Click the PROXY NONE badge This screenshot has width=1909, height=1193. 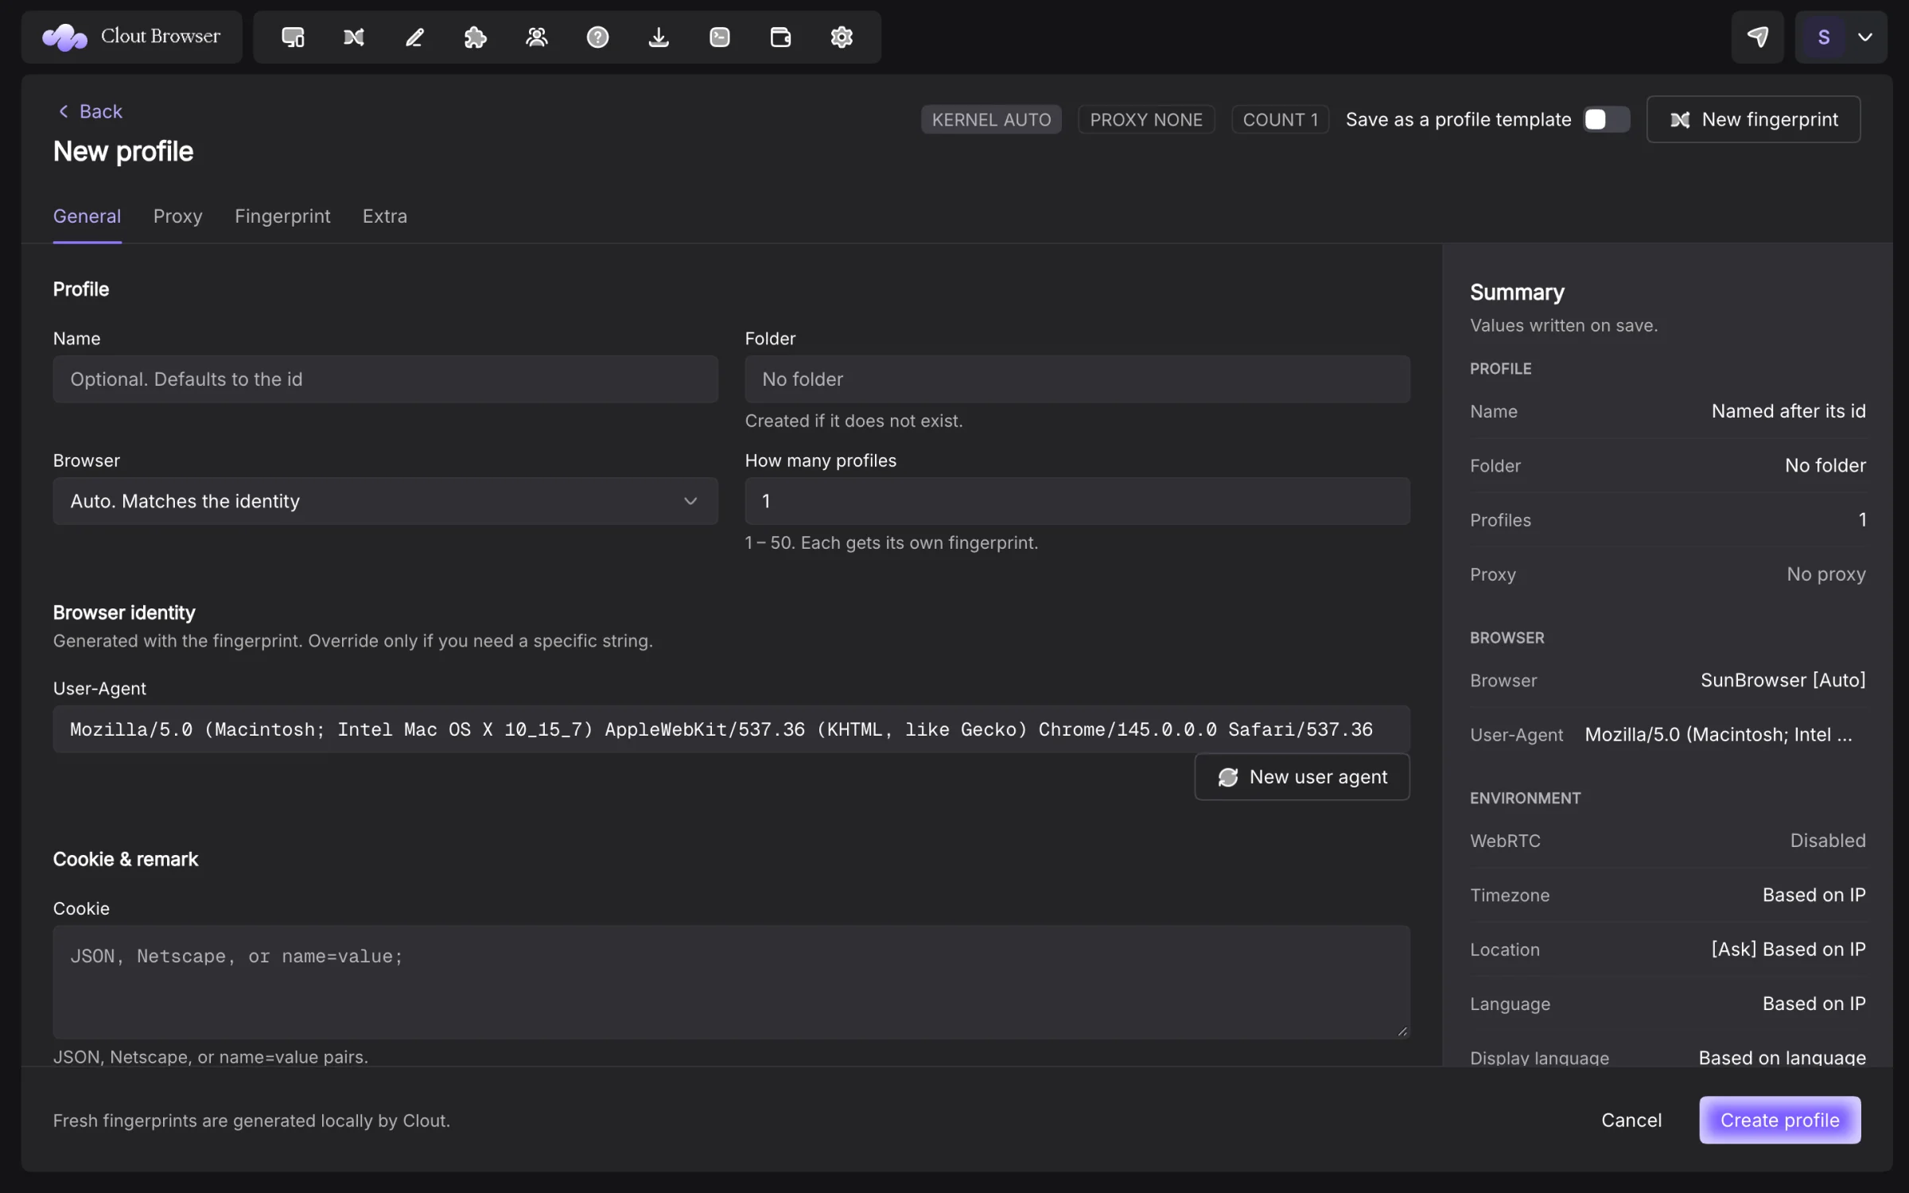tap(1146, 119)
